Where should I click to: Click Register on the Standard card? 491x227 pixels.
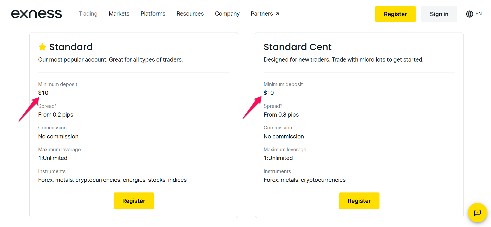pyautogui.click(x=134, y=201)
